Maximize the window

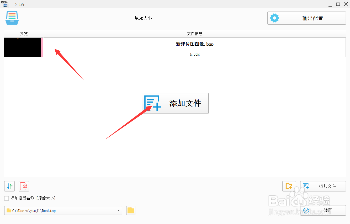click(338, 4)
